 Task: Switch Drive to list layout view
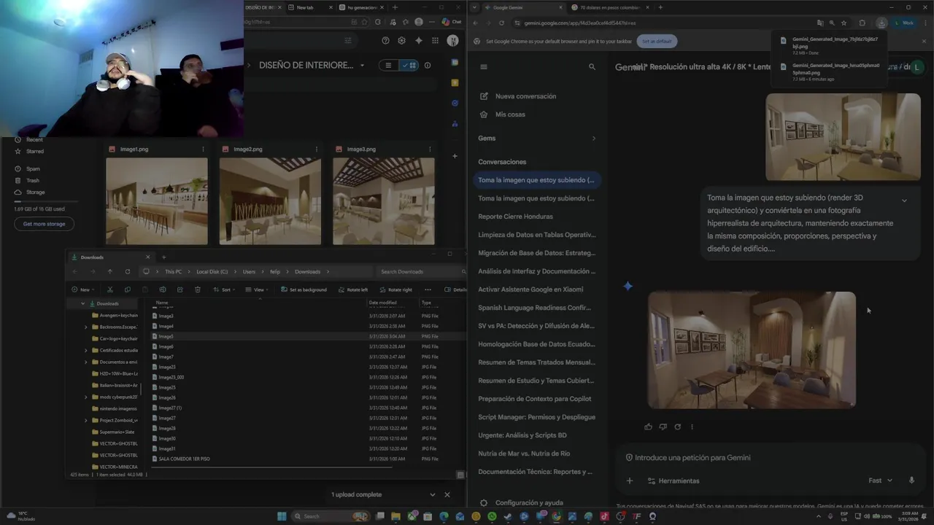[388, 65]
